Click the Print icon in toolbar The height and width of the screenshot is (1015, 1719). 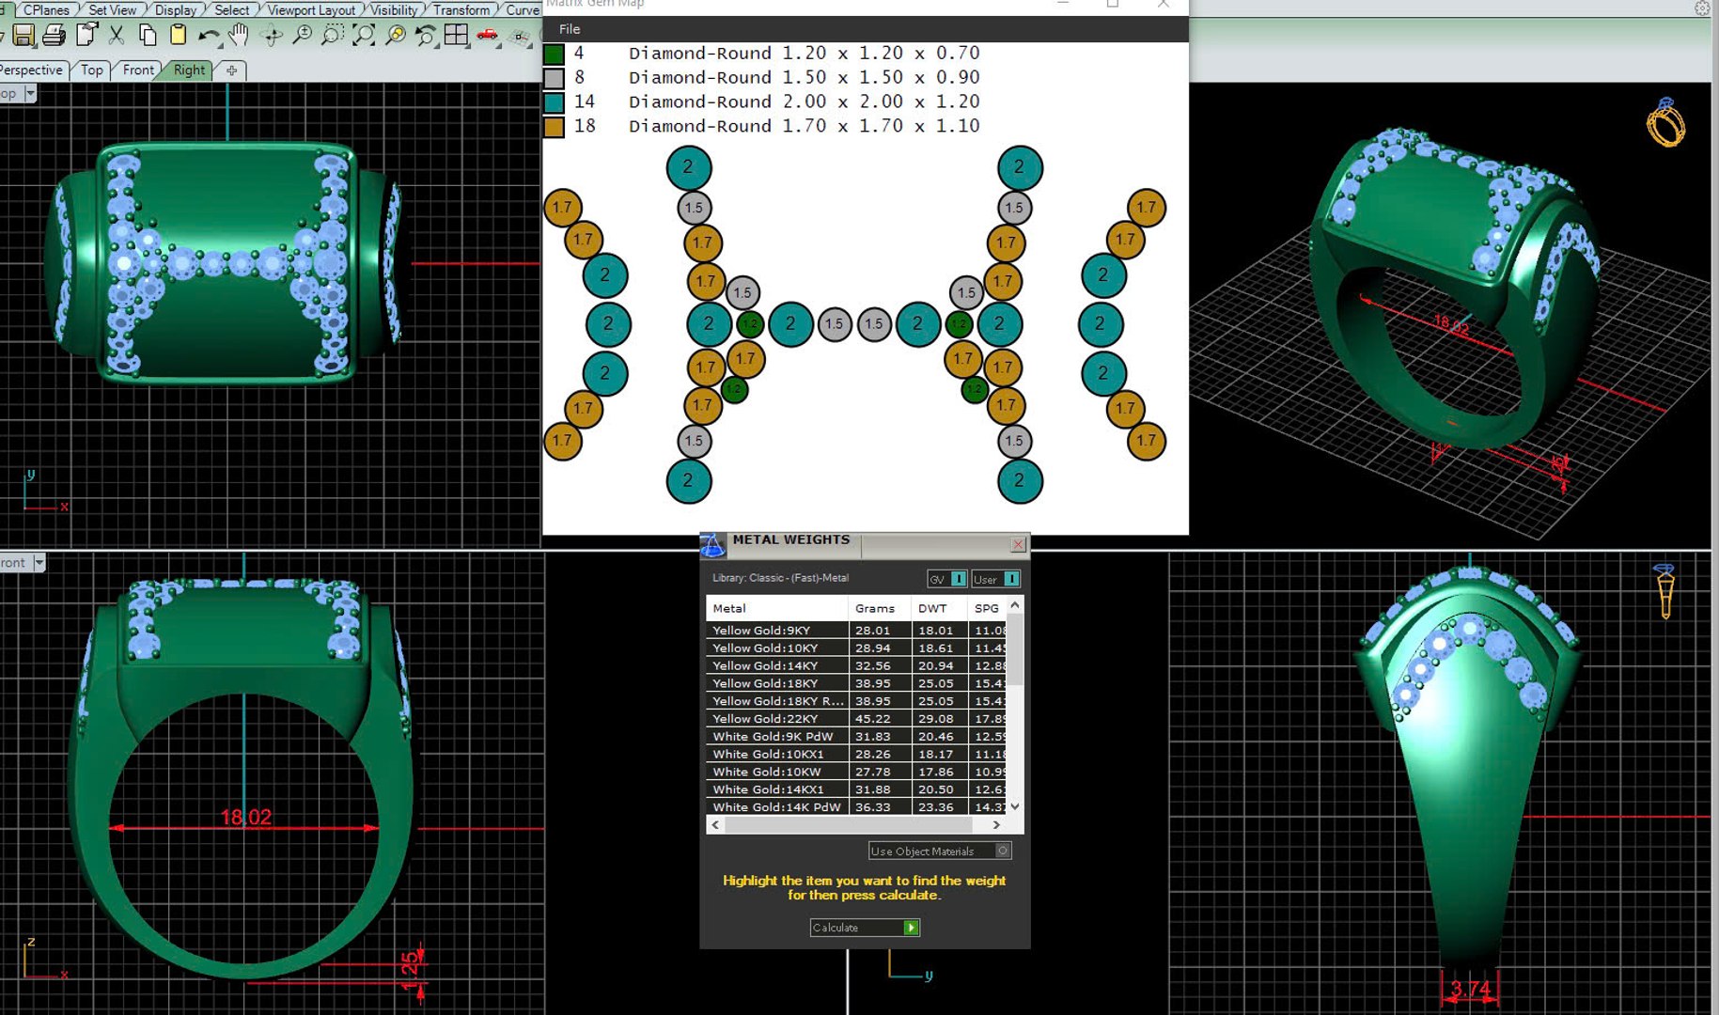pos(55,36)
